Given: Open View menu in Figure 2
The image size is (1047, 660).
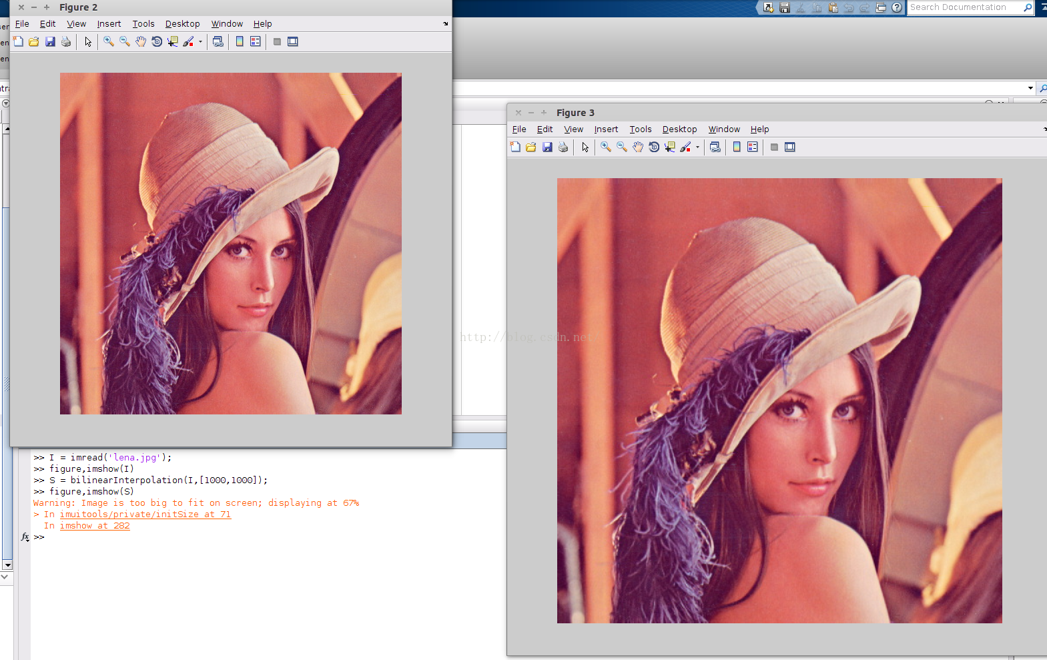Looking at the screenshot, I should [x=76, y=24].
